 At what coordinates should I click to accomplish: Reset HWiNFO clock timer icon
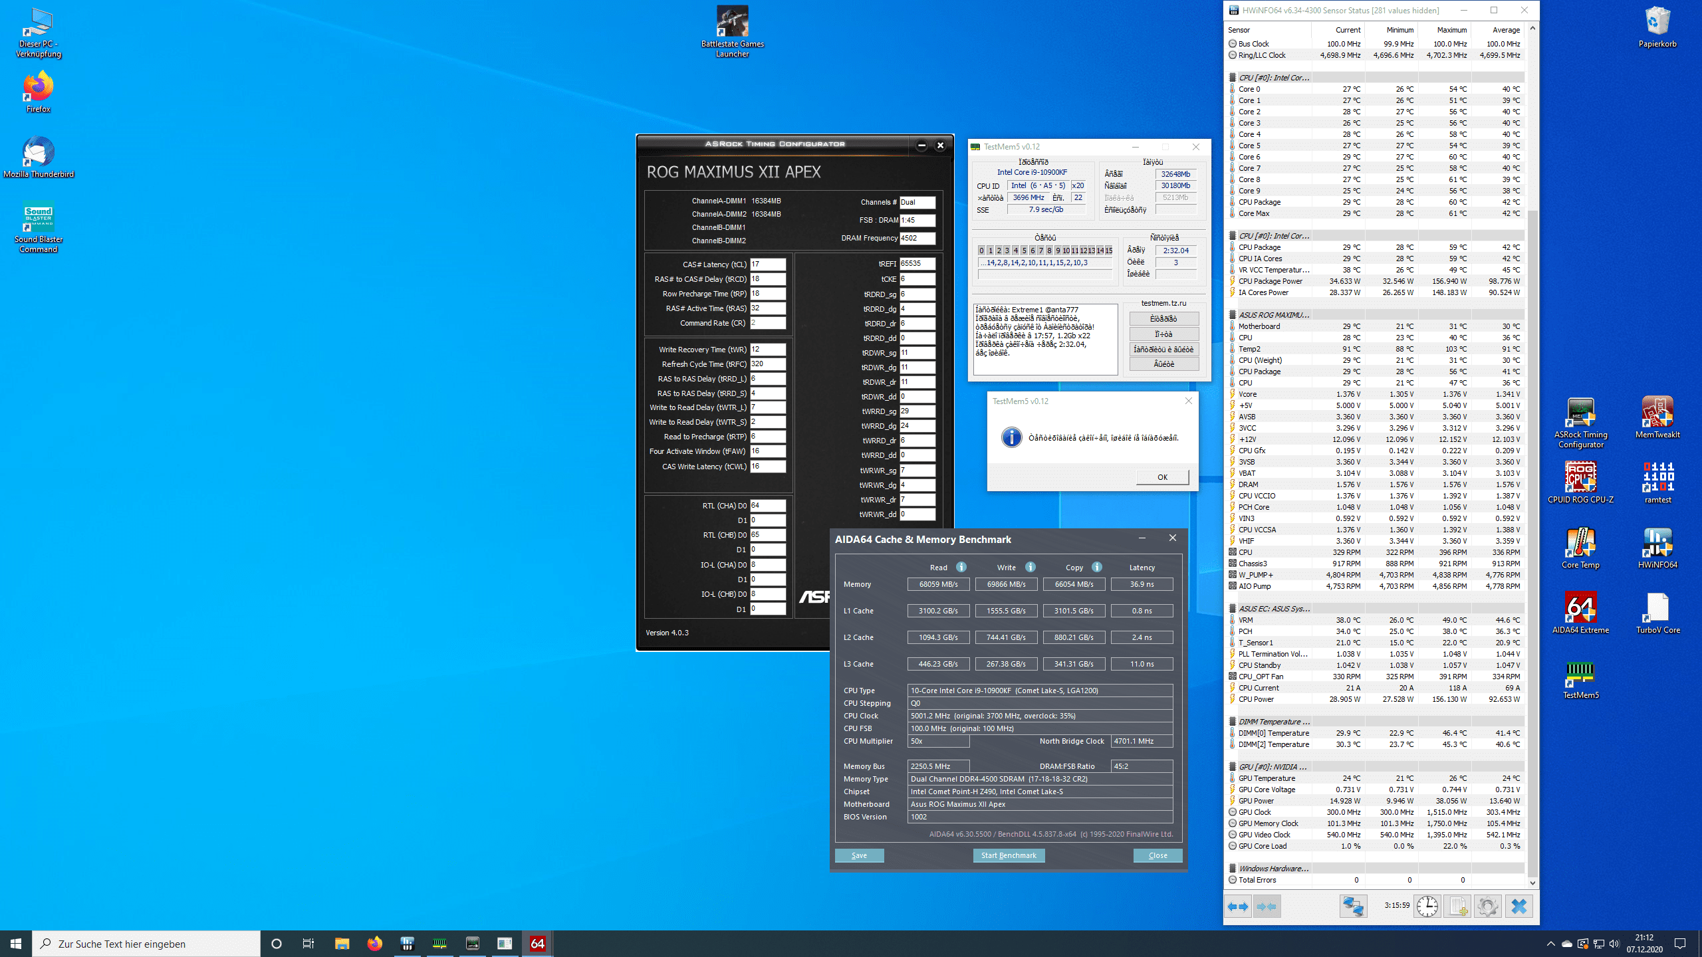1427,906
